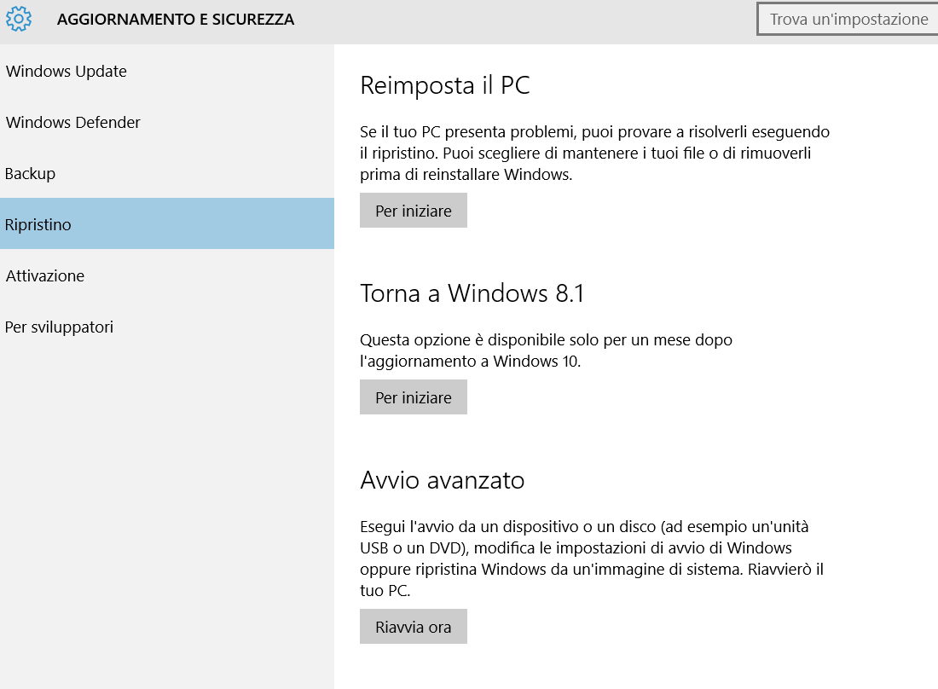This screenshot has width=938, height=689.
Task: Open the Attivazione settings page
Action: [45, 276]
